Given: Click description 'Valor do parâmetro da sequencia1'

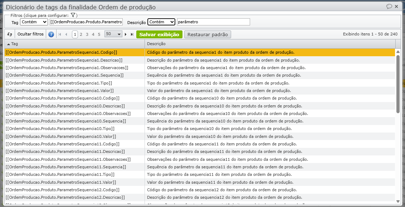Looking at the screenshot, I should (x=219, y=91).
